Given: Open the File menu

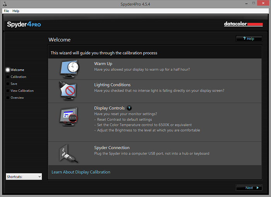Looking at the screenshot, I should tap(6, 11).
